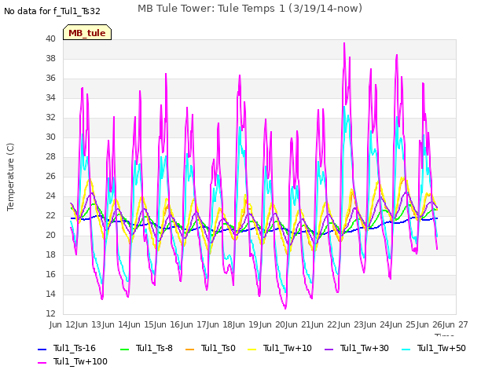Click the orange Tul1_Ts0 legend swatch
The image size is (503, 377).
click(190, 349)
